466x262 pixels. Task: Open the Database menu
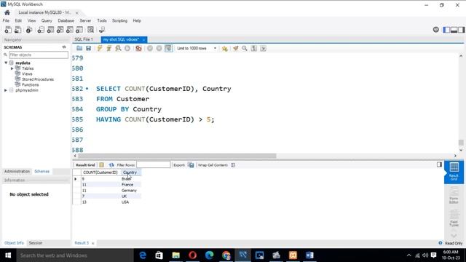point(66,20)
